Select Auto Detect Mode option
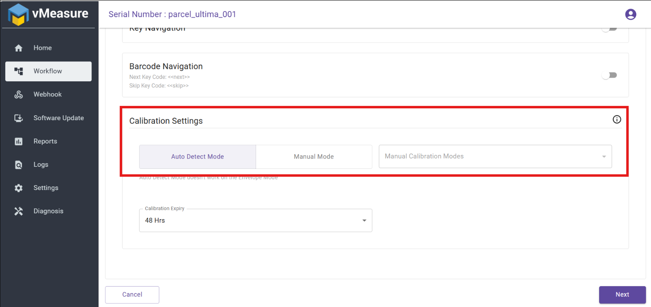The image size is (651, 307). pos(197,157)
